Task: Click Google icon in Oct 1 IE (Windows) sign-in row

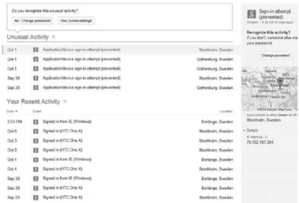Action: pos(36,160)
